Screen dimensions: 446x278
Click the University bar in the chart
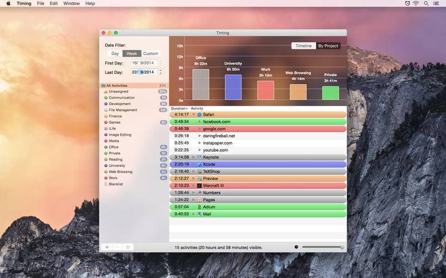(x=233, y=87)
